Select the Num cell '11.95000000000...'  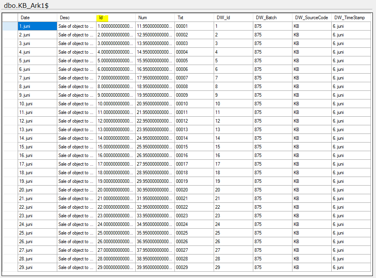pos(155,26)
